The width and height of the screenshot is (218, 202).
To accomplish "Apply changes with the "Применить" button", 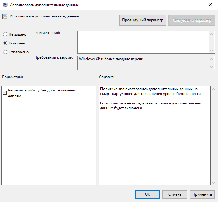I will 202,194.
